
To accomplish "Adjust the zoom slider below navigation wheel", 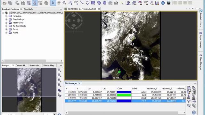I will (x=74, y=32).
